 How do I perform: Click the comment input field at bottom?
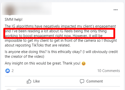click(58, 89)
